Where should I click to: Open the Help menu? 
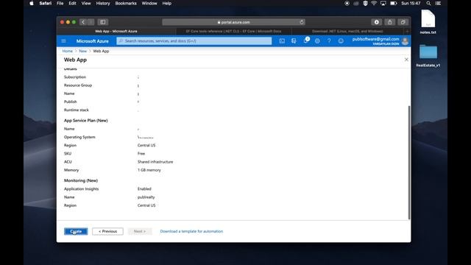pyautogui.click(x=167, y=3)
